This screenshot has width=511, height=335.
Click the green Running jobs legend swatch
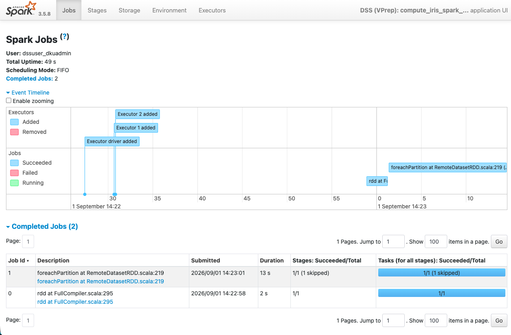click(14, 183)
